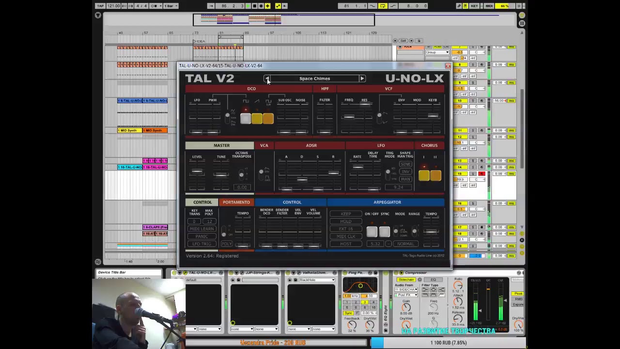Select beat division 3 in Ping Pong Delay
This screenshot has height=349, width=620.
click(x=364, y=302)
